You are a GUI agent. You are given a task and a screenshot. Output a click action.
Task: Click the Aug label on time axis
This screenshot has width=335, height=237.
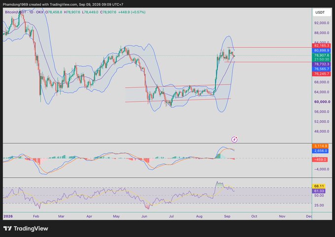(199, 216)
